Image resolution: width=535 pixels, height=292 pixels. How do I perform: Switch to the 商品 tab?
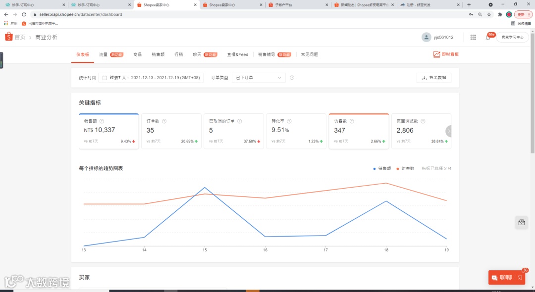(137, 54)
